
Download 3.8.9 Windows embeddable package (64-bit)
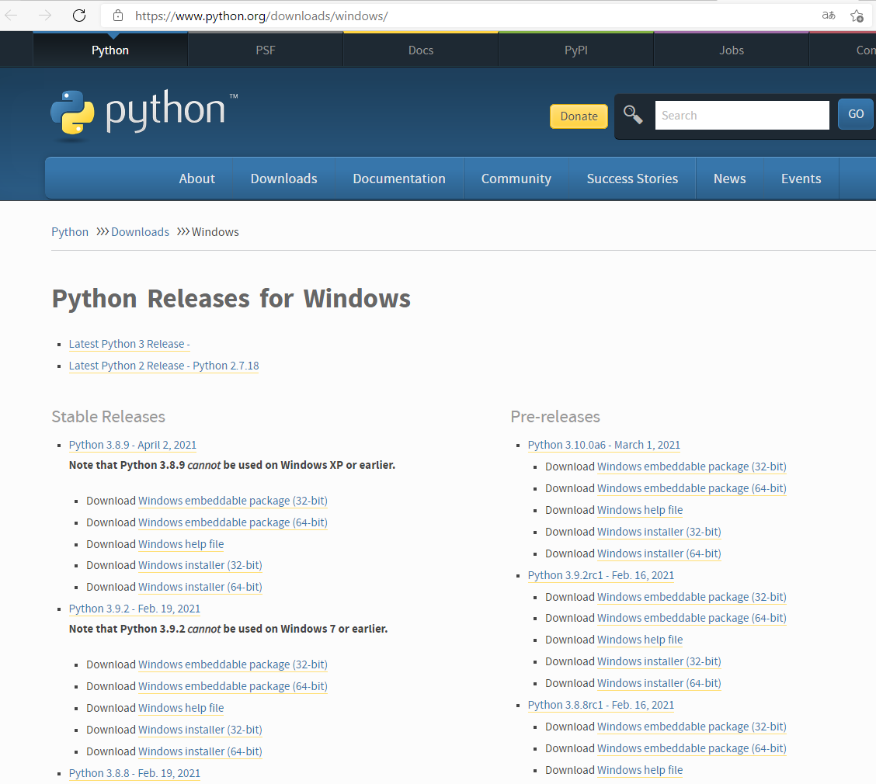coord(232,522)
